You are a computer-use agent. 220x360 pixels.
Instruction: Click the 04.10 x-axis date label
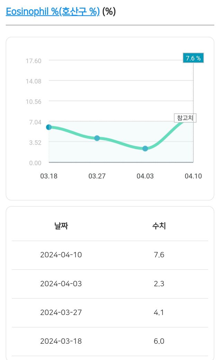pos(193,176)
